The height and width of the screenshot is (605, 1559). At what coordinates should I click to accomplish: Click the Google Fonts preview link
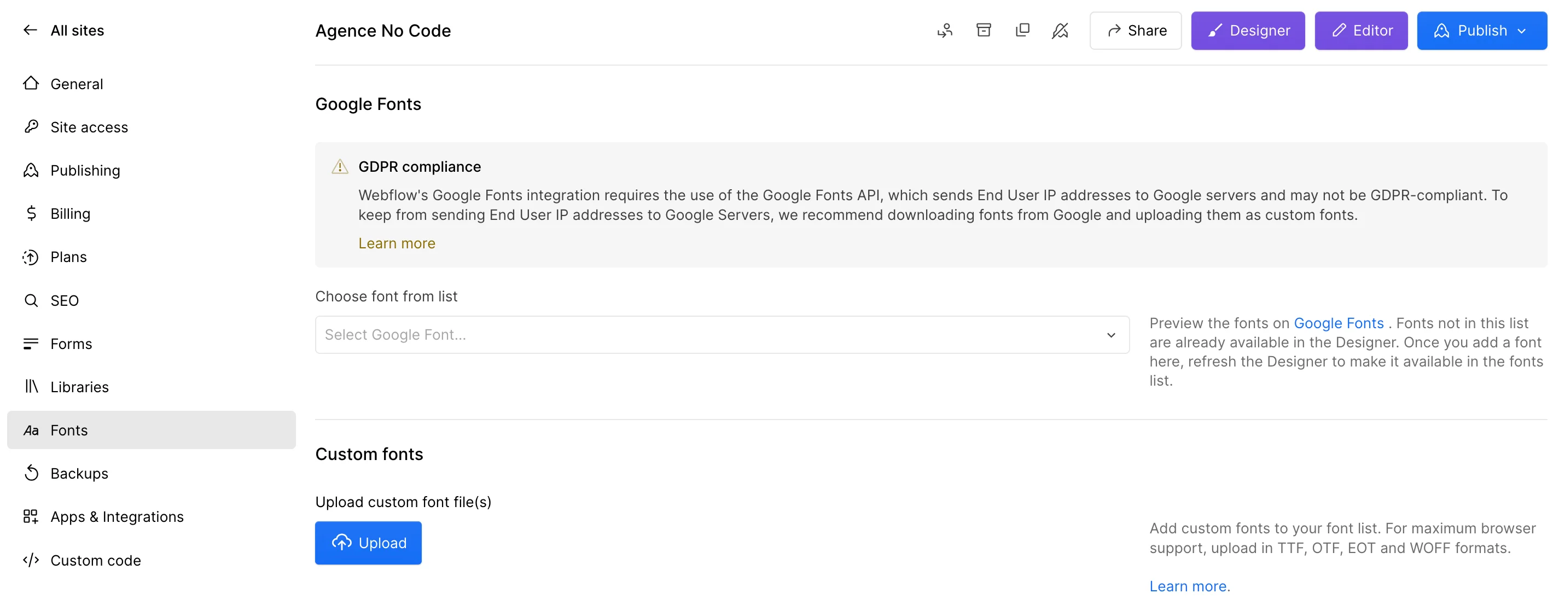[x=1337, y=322]
